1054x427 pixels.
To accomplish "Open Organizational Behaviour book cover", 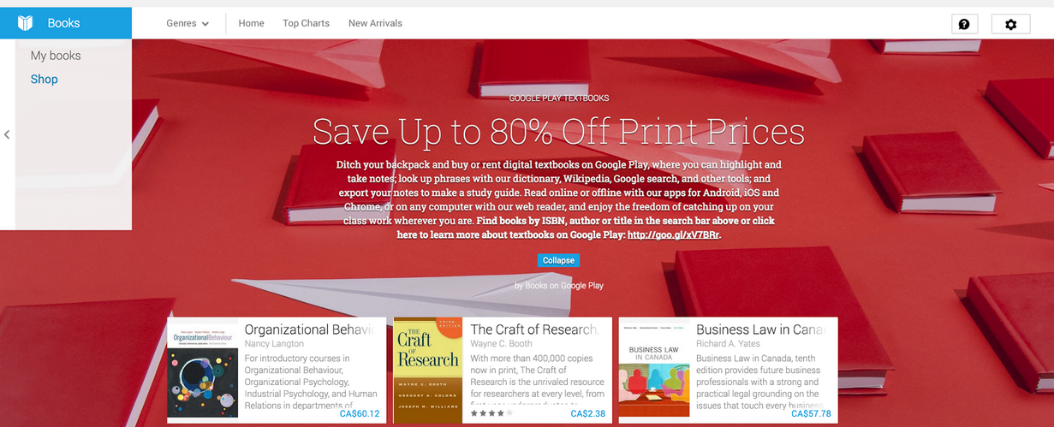I will coord(203,370).
